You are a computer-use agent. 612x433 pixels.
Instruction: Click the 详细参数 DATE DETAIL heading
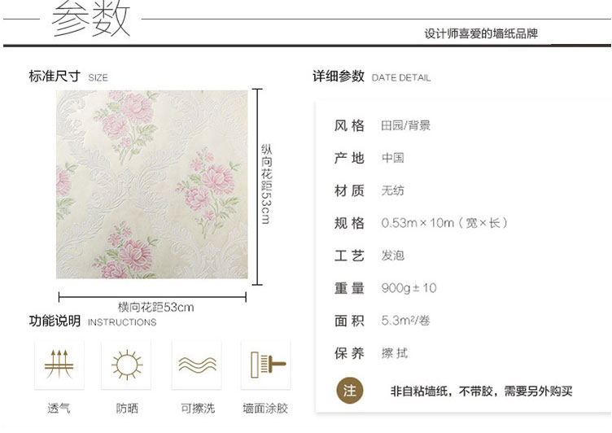click(372, 77)
